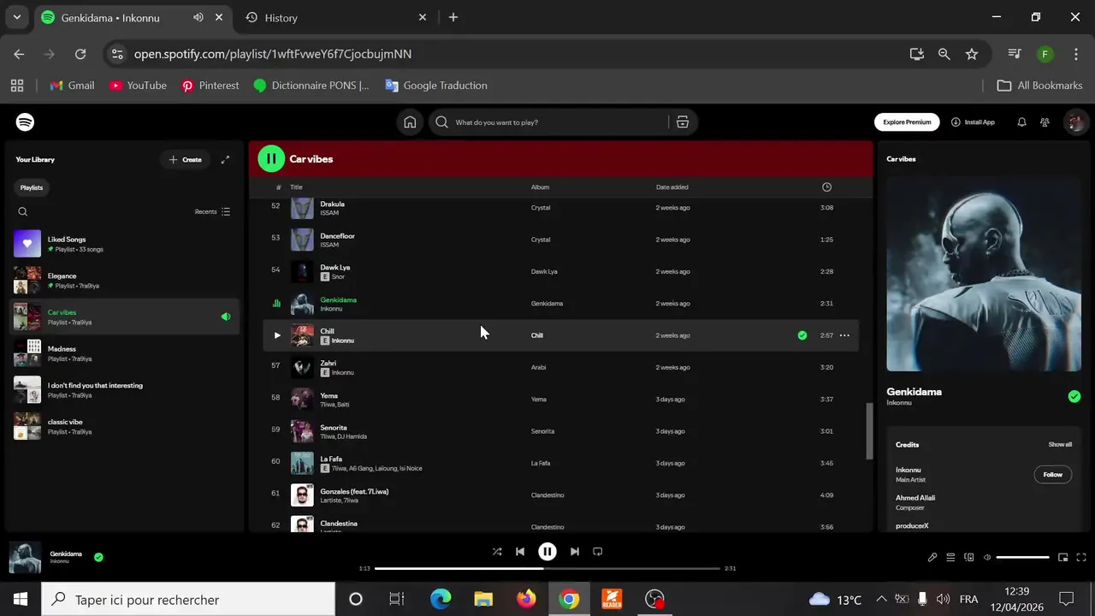Toggle Playlists filter chip
The width and height of the screenshot is (1095, 616).
32,187
